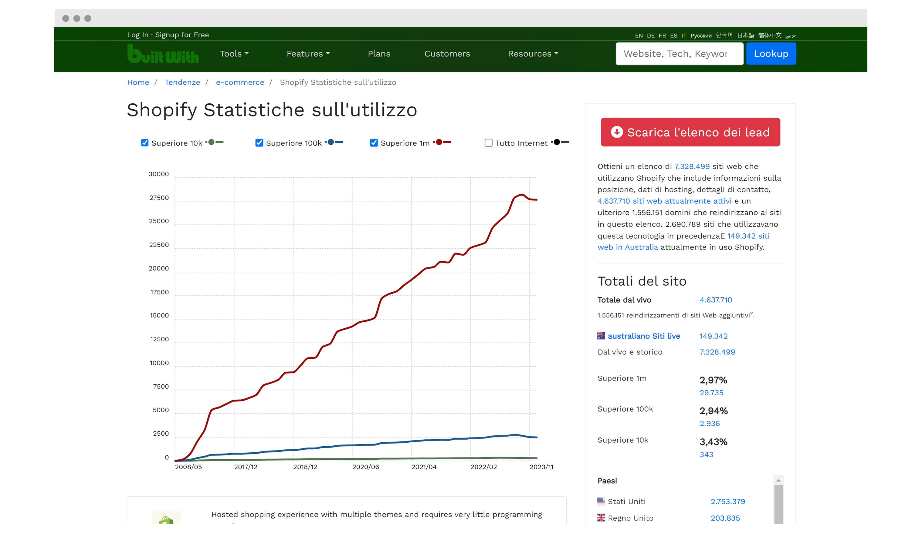Open 4.637.710 siti web attualmente attivi link
Viewport: 922px width, 533px height.
[x=664, y=201]
